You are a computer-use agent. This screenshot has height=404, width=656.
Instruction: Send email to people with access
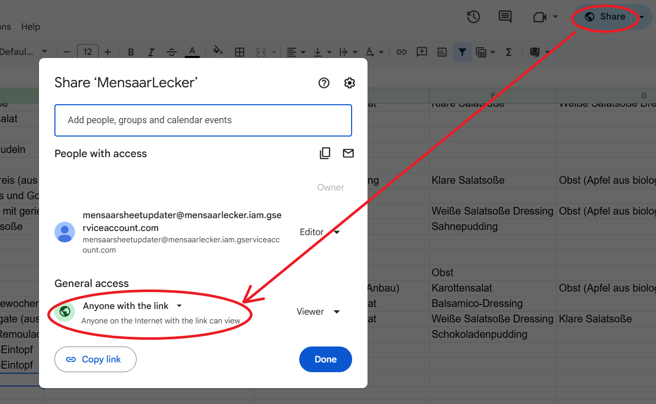coord(349,153)
